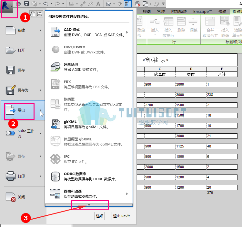This screenshot has width=242, height=227.
Task: Open the 打印 (Print) menu item
Action: (23, 176)
